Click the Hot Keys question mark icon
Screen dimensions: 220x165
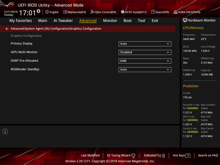(188, 156)
